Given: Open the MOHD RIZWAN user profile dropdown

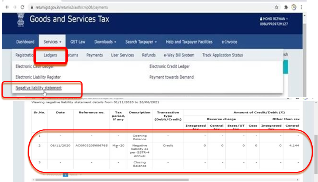Looking at the screenshot, I should click(x=274, y=19).
